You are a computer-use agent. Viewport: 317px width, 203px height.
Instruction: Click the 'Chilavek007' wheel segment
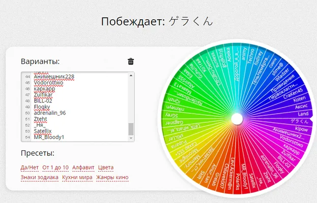pyautogui.click(x=224, y=177)
